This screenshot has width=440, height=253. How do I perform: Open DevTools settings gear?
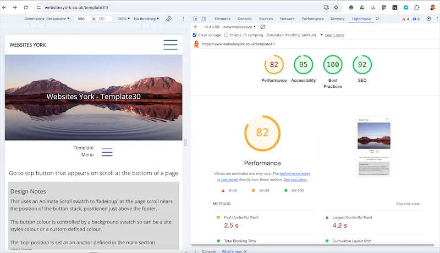click(x=429, y=19)
